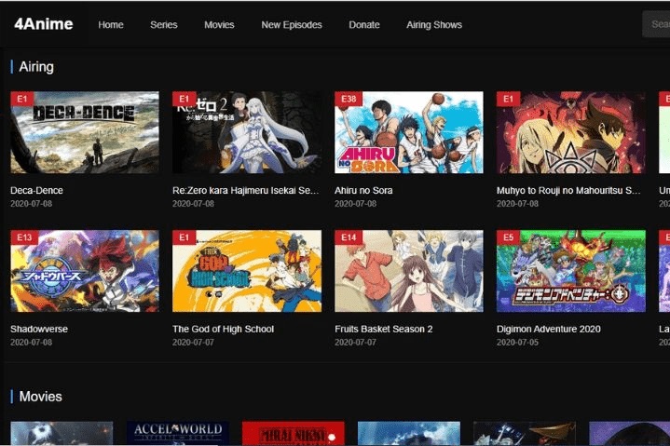Click the 2020-07-08 date under Ahiru no Sora
This screenshot has height=446, width=670.
tap(356, 204)
